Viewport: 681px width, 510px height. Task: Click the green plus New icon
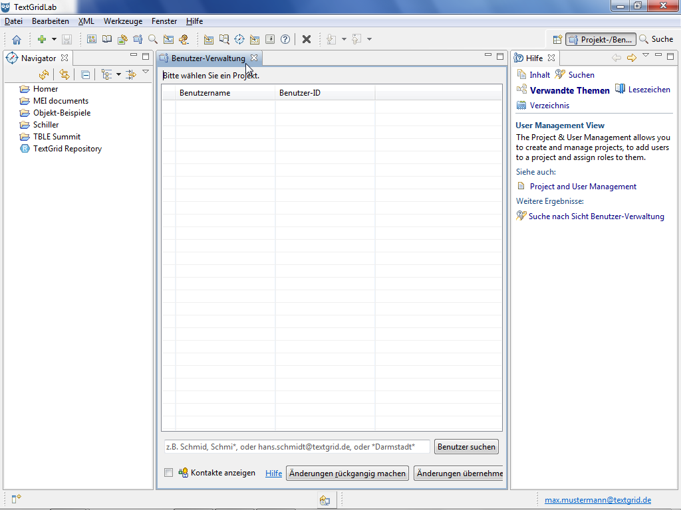pyautogui.click(x=42, y=40)
